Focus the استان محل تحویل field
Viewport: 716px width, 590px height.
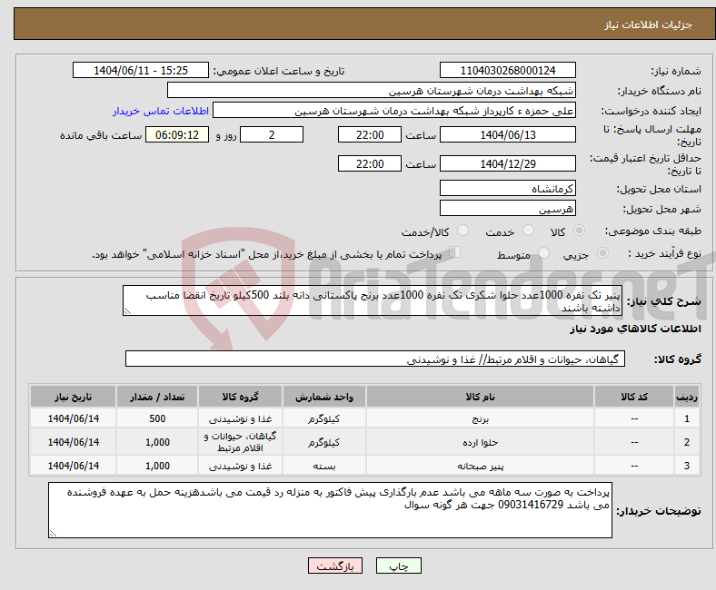pos(507,188)
